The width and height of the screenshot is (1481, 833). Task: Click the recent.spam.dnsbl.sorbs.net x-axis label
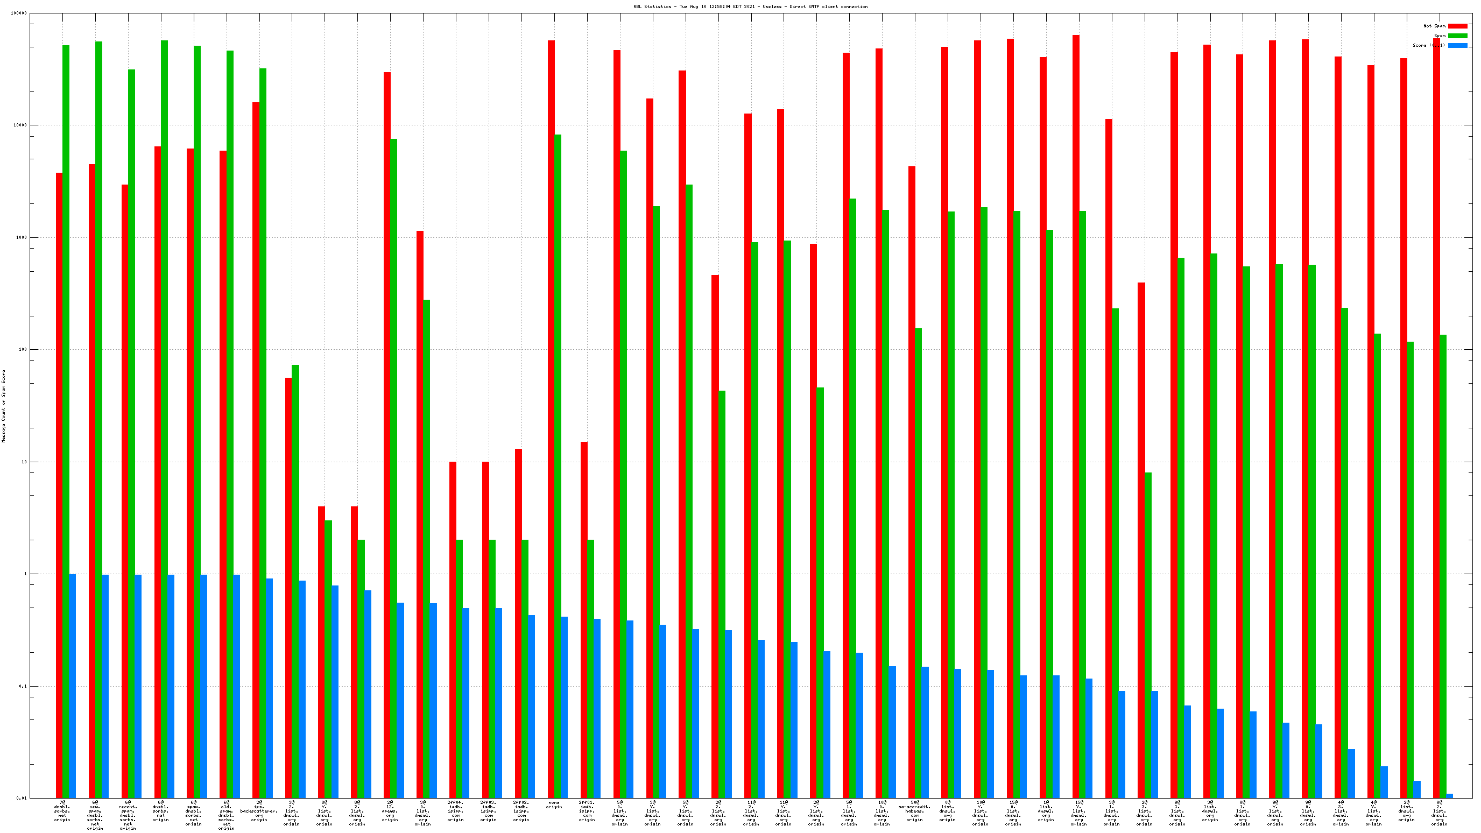click(x=128, y=815)
